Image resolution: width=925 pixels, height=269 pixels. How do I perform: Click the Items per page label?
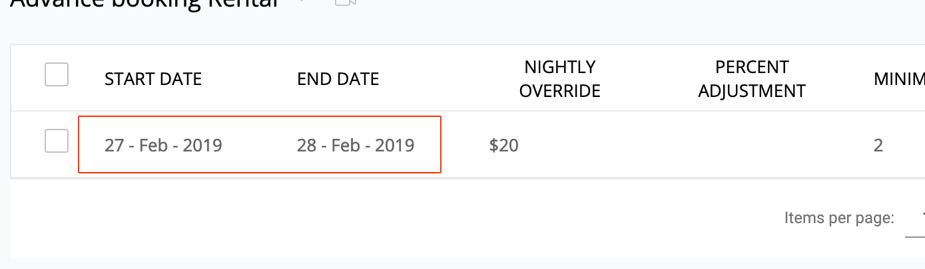click(x=839, y=218)
